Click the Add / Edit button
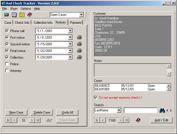This screenshot has height=134, width=177. point(161,120)
